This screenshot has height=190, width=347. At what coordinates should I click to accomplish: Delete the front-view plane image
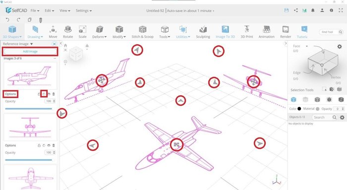pyautogui.click(x=54, y=145)
